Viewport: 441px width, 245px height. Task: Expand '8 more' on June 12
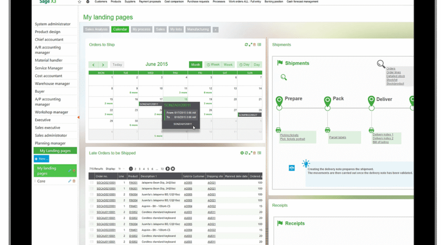coord(208,93)
